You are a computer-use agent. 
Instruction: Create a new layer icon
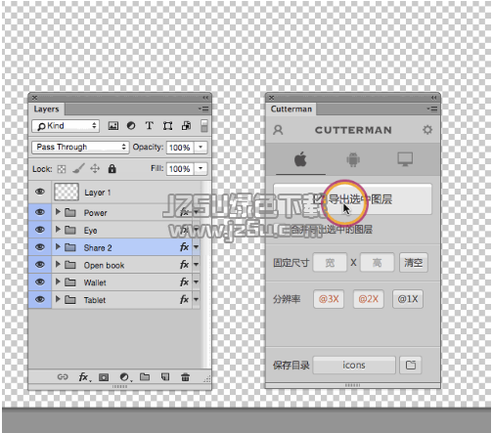(x=165, y=377)
